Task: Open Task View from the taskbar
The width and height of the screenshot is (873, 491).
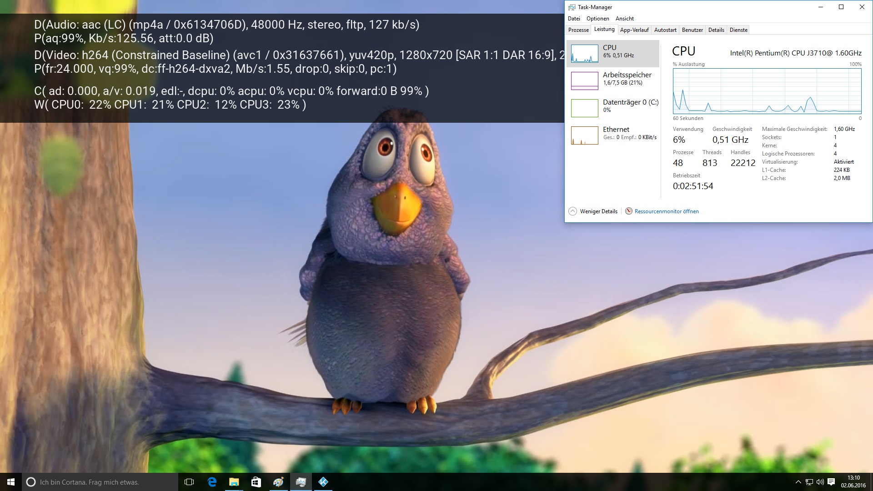Action: [189, 482]
